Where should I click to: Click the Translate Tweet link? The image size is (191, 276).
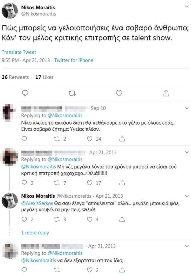click(19, 52)
